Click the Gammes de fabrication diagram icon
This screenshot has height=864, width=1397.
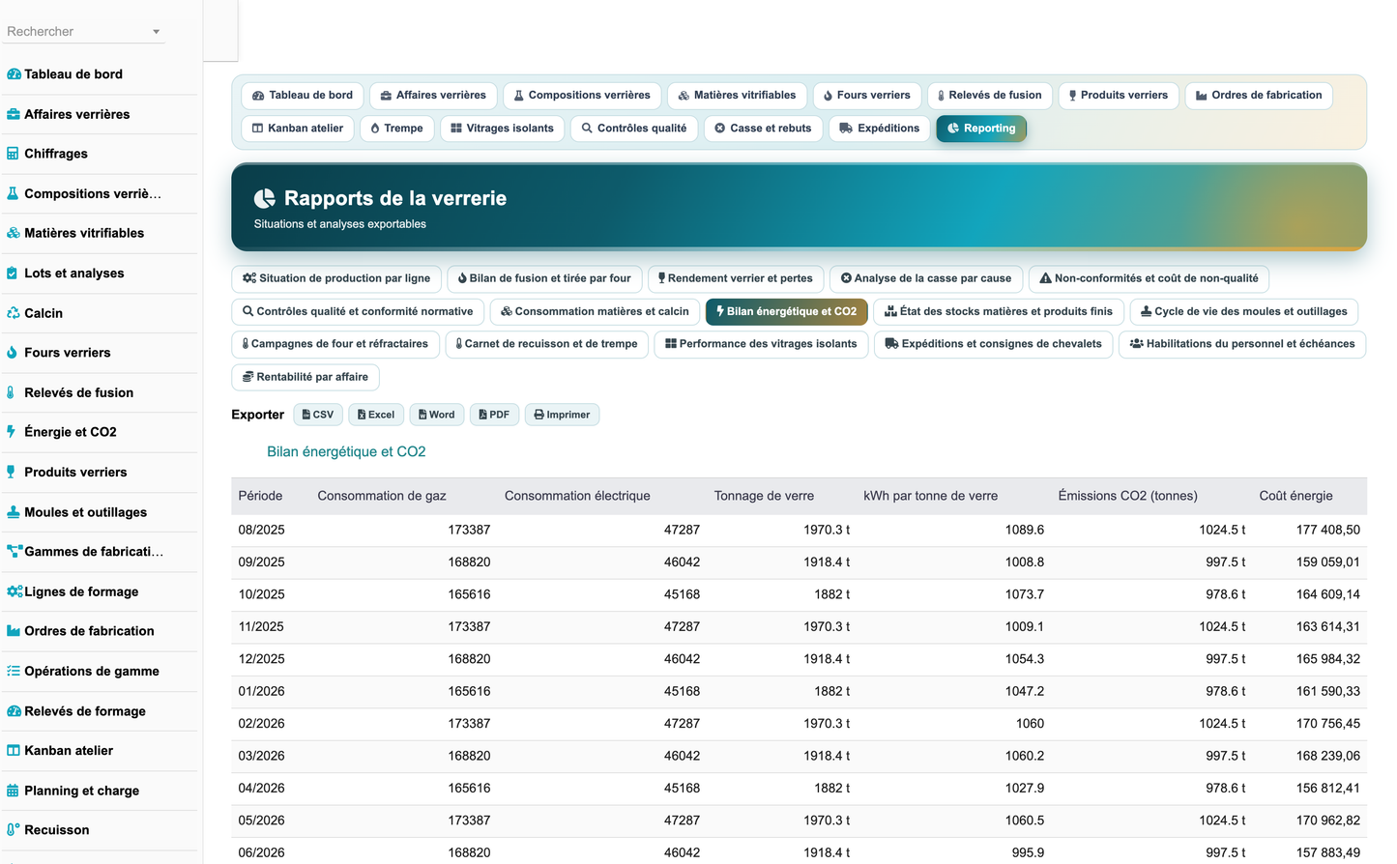15,552
